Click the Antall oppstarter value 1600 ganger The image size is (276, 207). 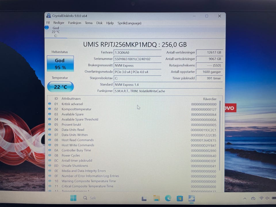(210, 72)
